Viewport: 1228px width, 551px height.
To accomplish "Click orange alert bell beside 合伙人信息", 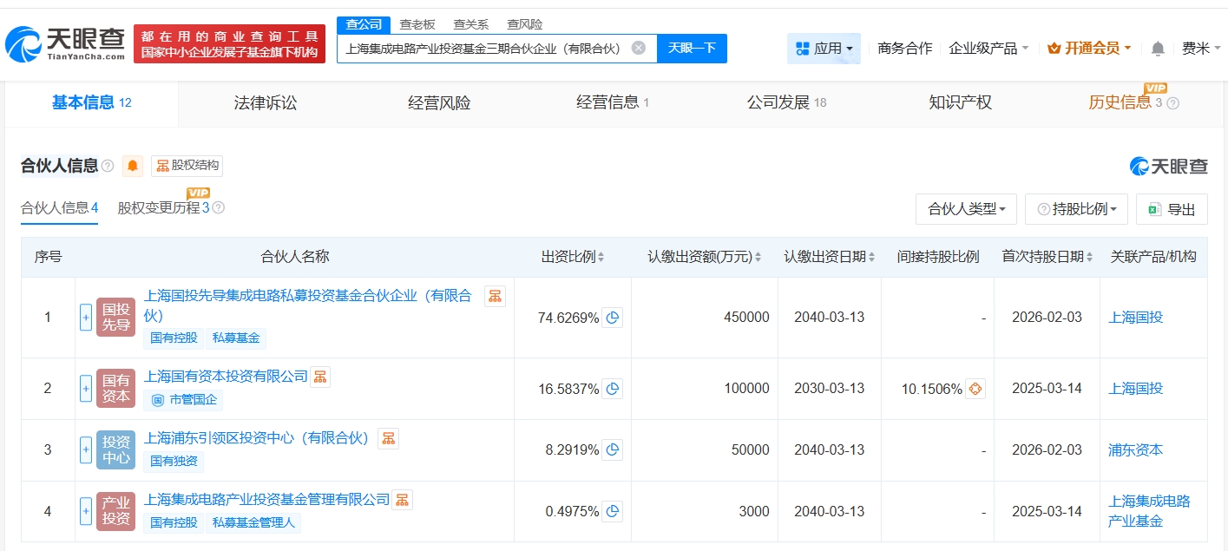I will click(x=133, y=166).
